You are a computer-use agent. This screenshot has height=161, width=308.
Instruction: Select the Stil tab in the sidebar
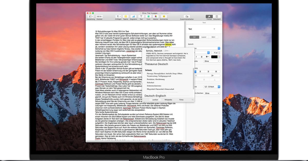pos(194,37)
